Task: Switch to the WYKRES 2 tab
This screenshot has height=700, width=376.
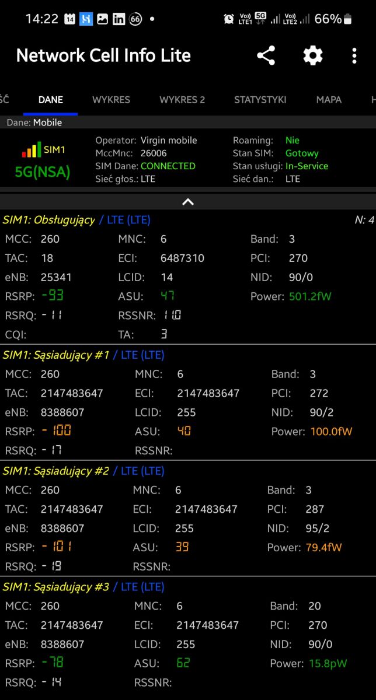Action: 182,100
